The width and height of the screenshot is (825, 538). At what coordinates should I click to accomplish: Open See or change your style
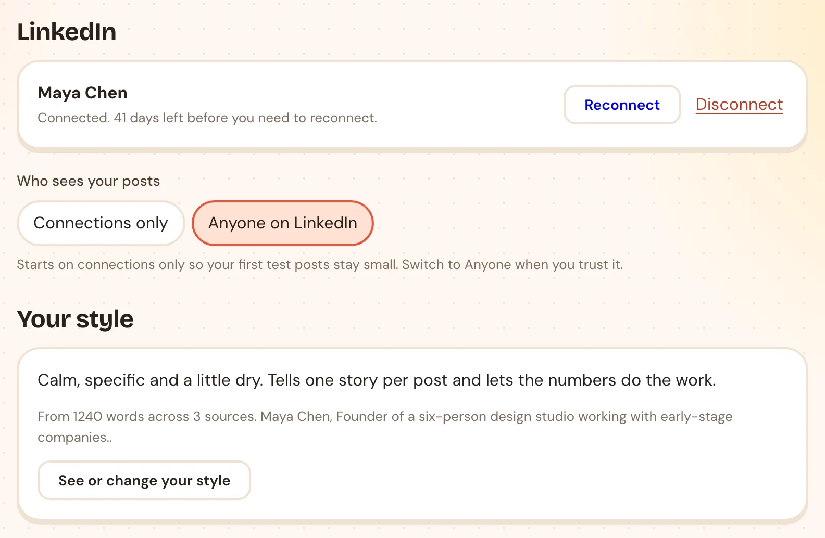pyautogui.click(x=144, y=480)
